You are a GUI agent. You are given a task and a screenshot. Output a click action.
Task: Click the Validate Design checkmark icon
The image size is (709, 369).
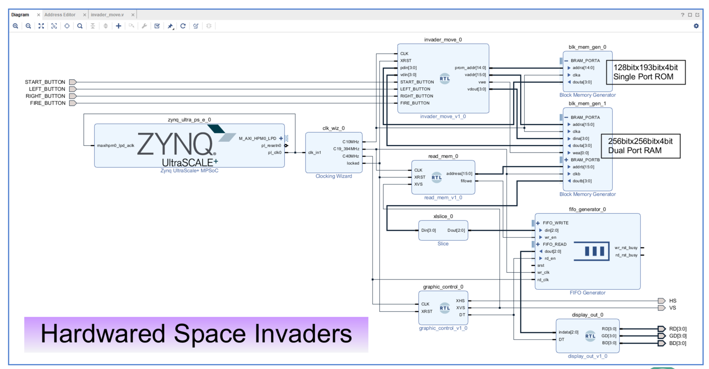(x=157, y=26)
